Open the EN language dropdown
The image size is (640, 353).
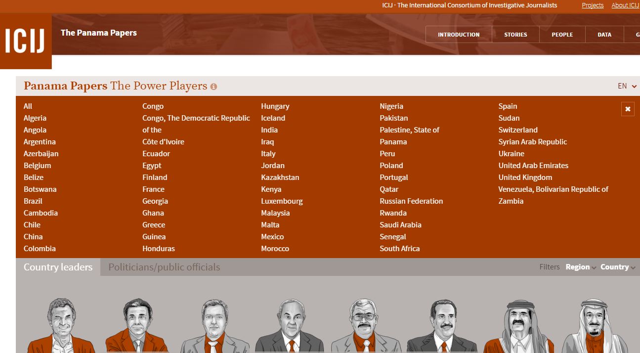pos(627,86)
